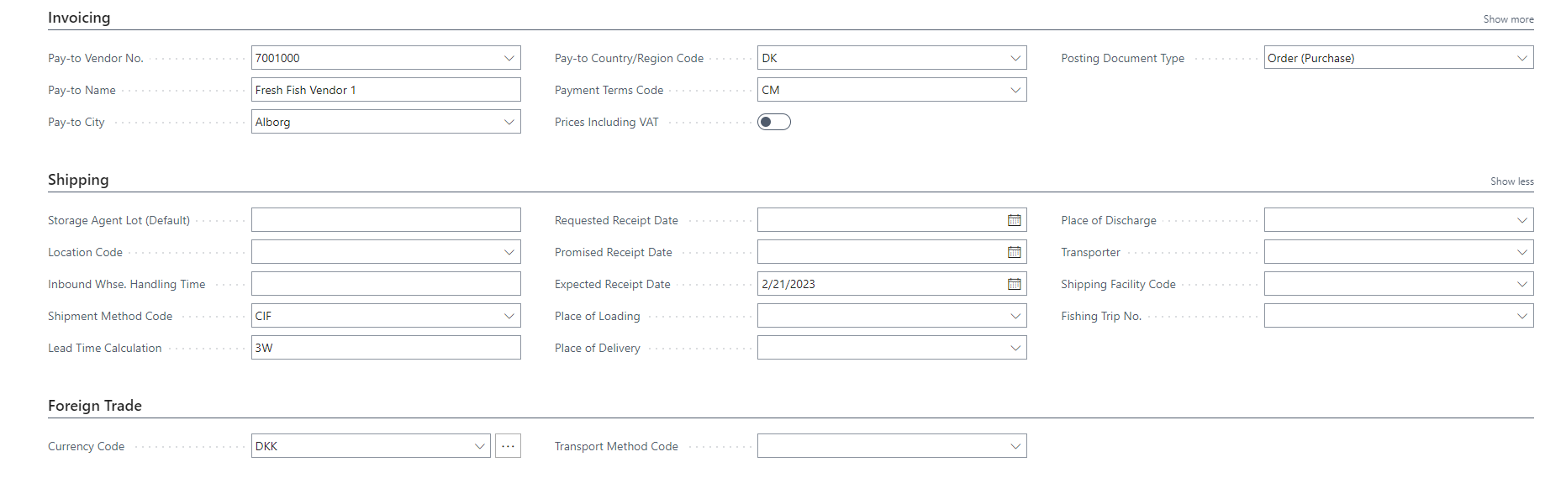Image resolution: width=1545 pixels, height=478 pixels.
Task: Expand Pay-to Vendor No. dropdown
Action: click(509, 58)
